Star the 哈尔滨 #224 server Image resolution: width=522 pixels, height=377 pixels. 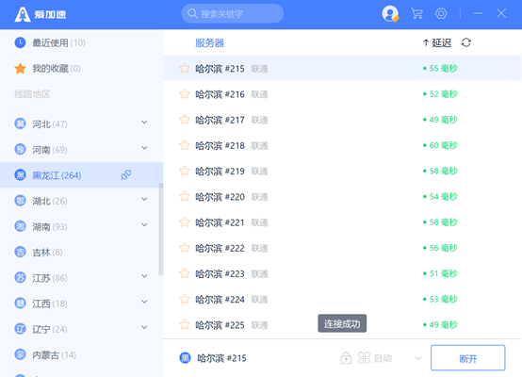(x=184, y=299)
